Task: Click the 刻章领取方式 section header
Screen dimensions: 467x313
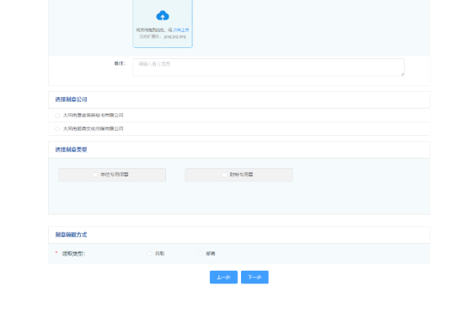Action: (71, 235)
